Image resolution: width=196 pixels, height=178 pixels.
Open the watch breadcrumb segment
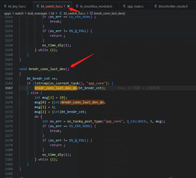pos(19,14)
